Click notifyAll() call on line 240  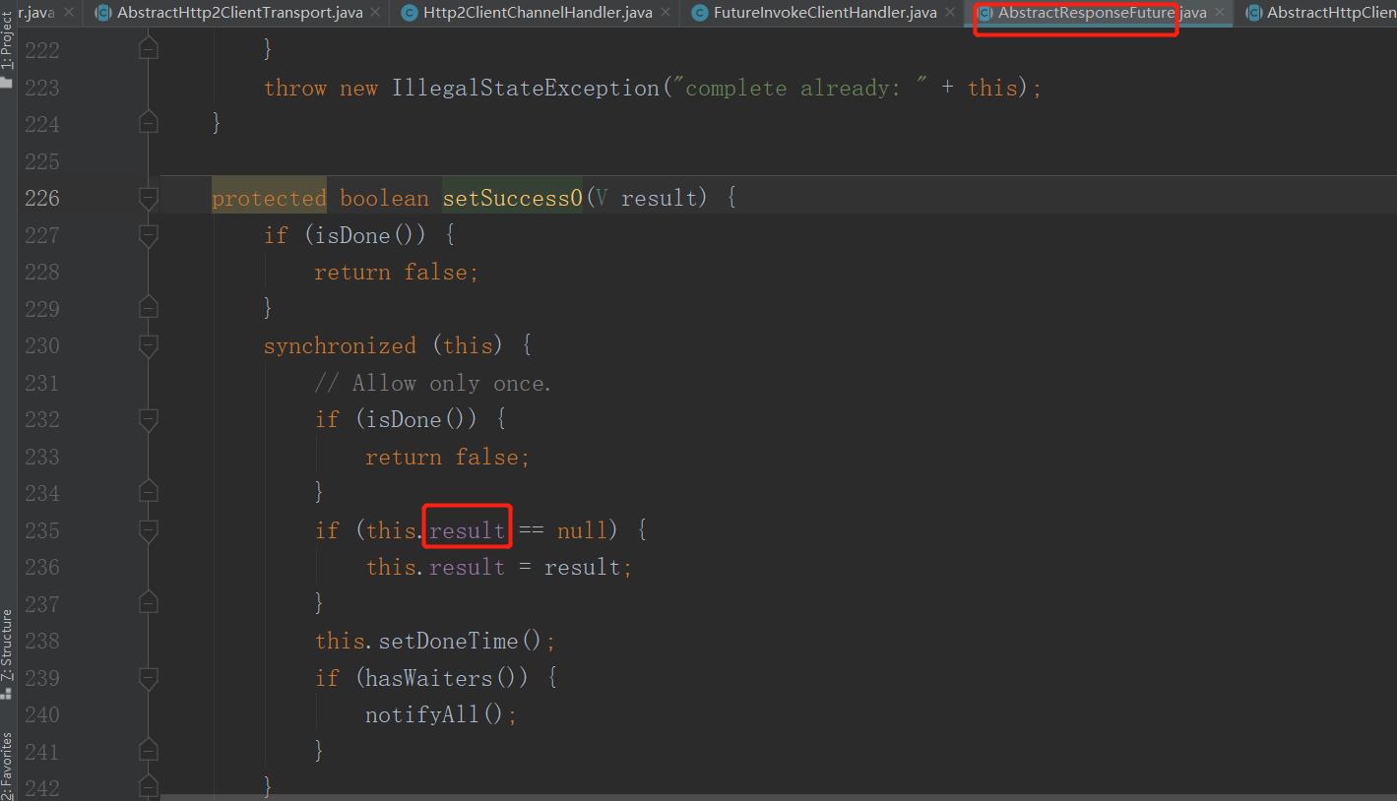[435, 715]
